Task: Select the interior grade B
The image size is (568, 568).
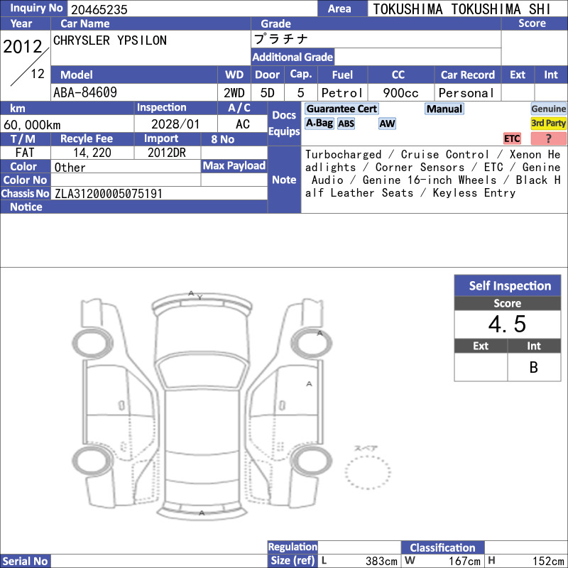Action: pos(534,367)
